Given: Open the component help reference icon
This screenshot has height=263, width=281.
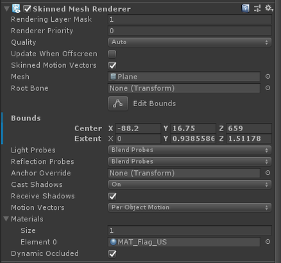Looking at the screenshot, I should pyautogui.click(x=245, y=8).
